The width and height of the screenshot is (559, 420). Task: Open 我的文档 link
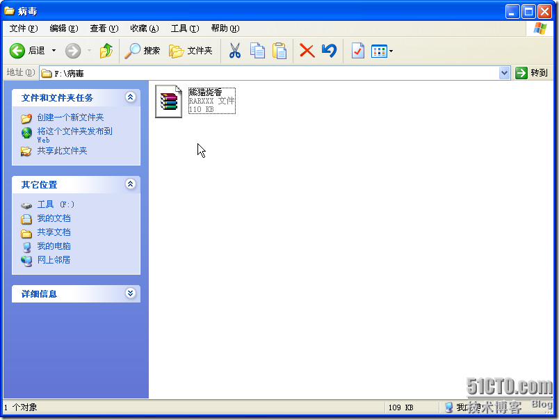(54, 218)
